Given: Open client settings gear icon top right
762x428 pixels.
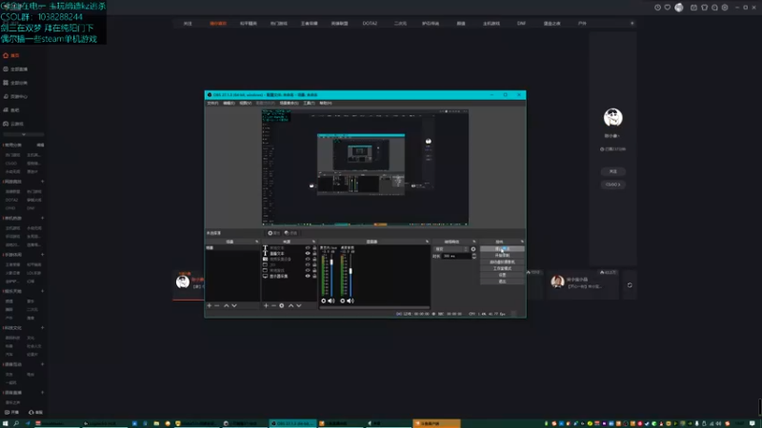Looking at the screenshot, I should (x=725, y=8).
